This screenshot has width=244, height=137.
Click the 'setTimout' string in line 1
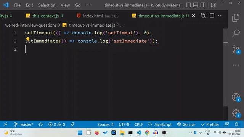[120, 33]
